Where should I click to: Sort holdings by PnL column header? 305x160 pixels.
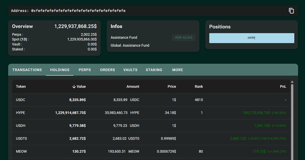coord(283,87)
